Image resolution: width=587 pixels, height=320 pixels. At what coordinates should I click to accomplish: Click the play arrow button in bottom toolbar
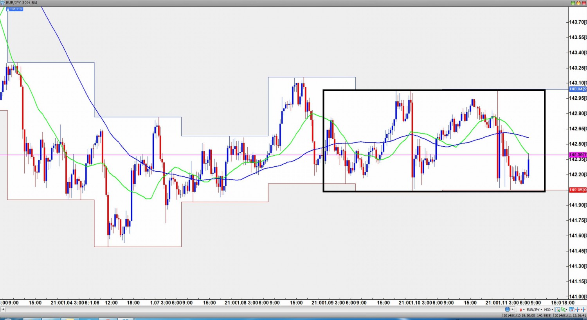click(513, 309)
